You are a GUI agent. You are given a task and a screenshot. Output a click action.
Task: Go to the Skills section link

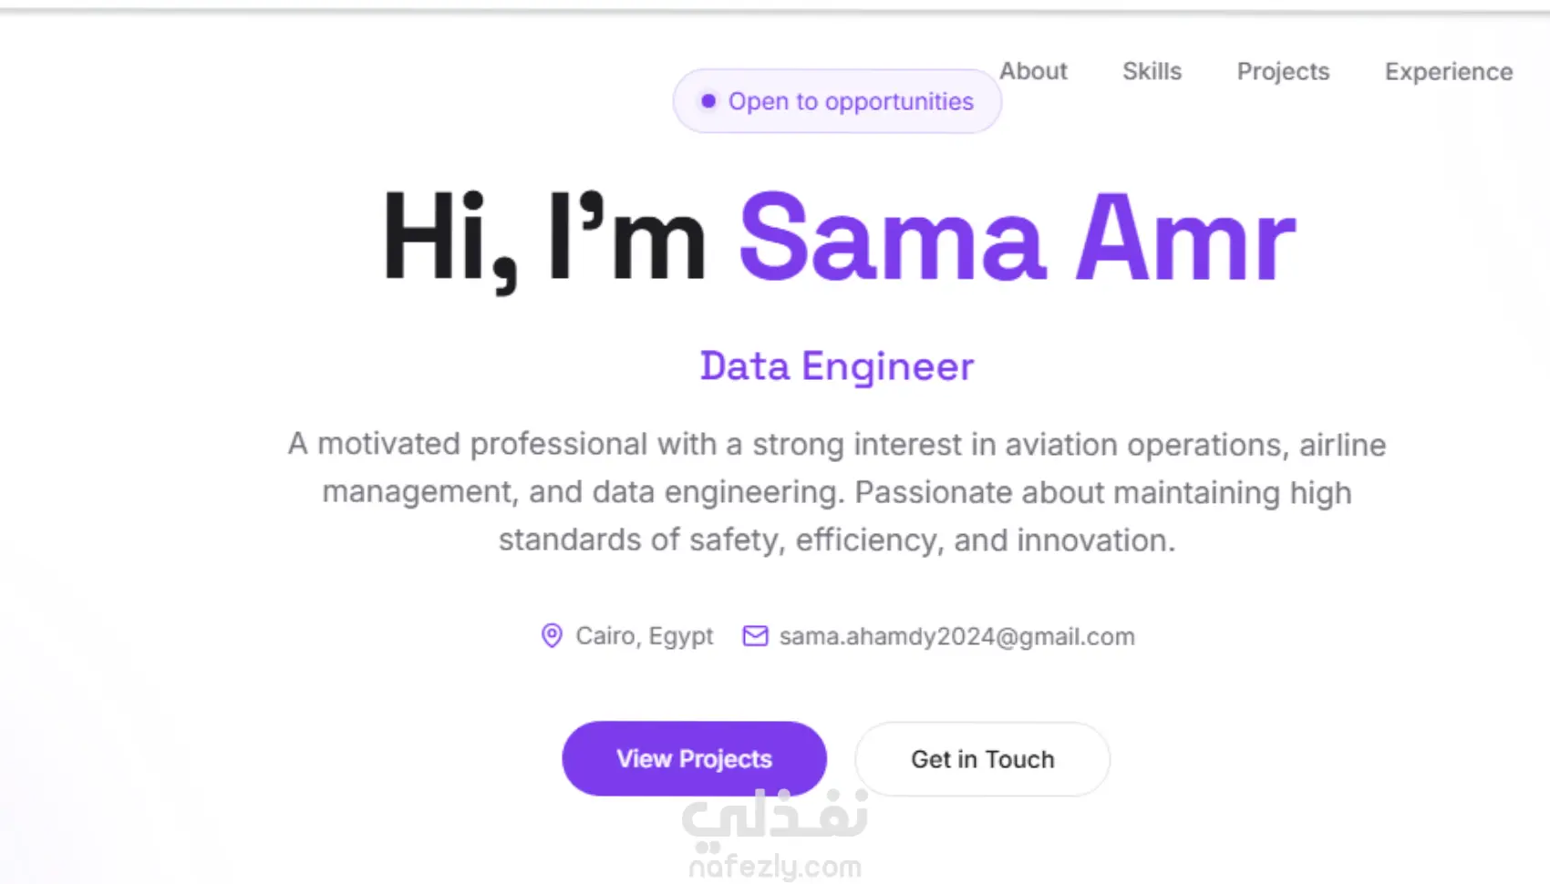coord(1152,71)
